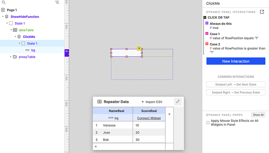Viewport: 269px width, 153px height.
Task: Click the Connect Widget link under ScoreReal
Action: 149,118
